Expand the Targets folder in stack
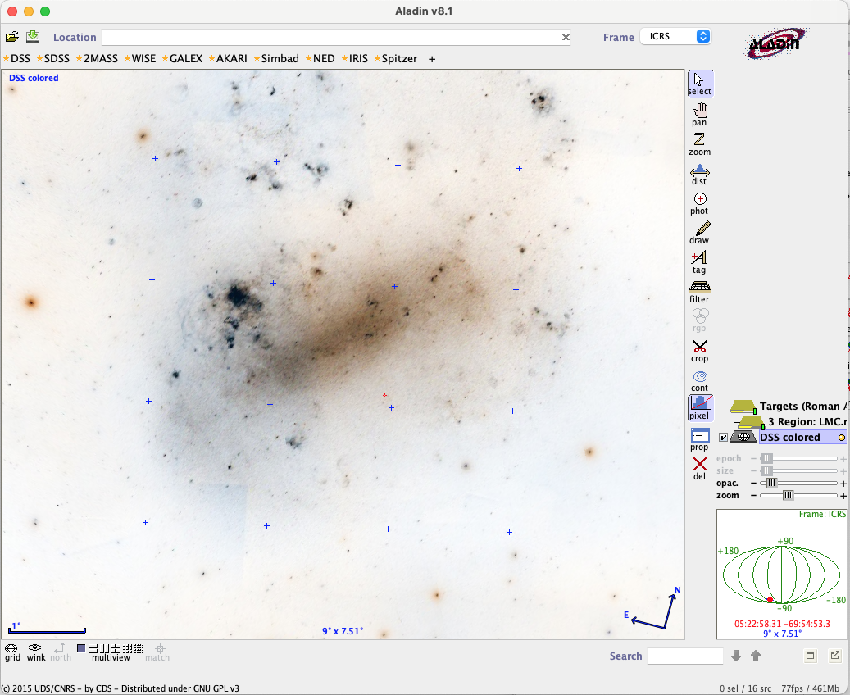The image size is (850, 695). (743, 407)
